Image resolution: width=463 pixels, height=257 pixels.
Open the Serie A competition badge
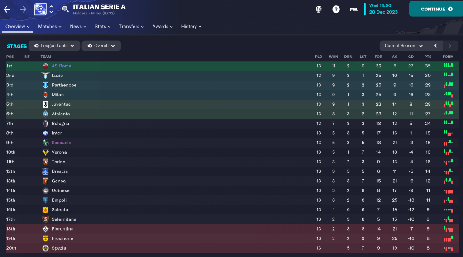pyautogui.click(x=40, y=9)
